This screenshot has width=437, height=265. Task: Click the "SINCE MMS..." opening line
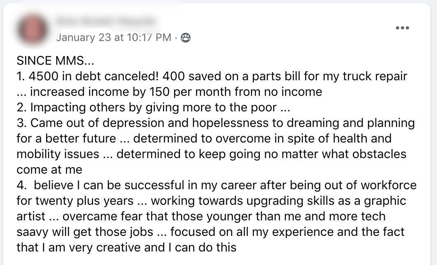(55, 61)
